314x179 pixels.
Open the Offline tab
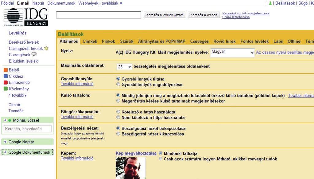(x=294, y=41)
